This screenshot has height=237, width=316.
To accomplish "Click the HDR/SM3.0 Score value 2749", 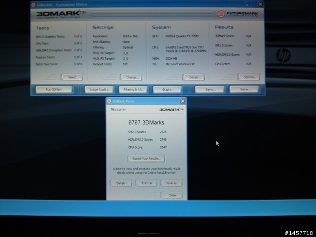I will point(163,139).
